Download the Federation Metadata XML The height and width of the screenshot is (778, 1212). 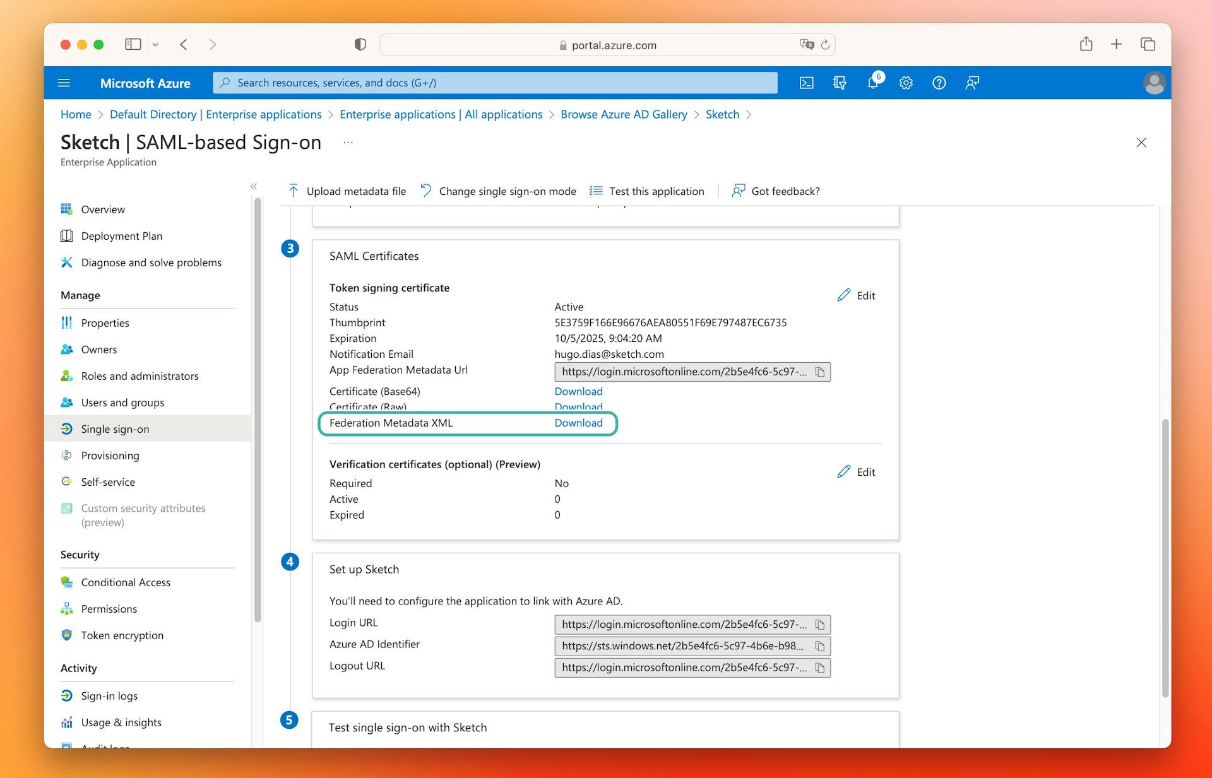coord(578,423)
